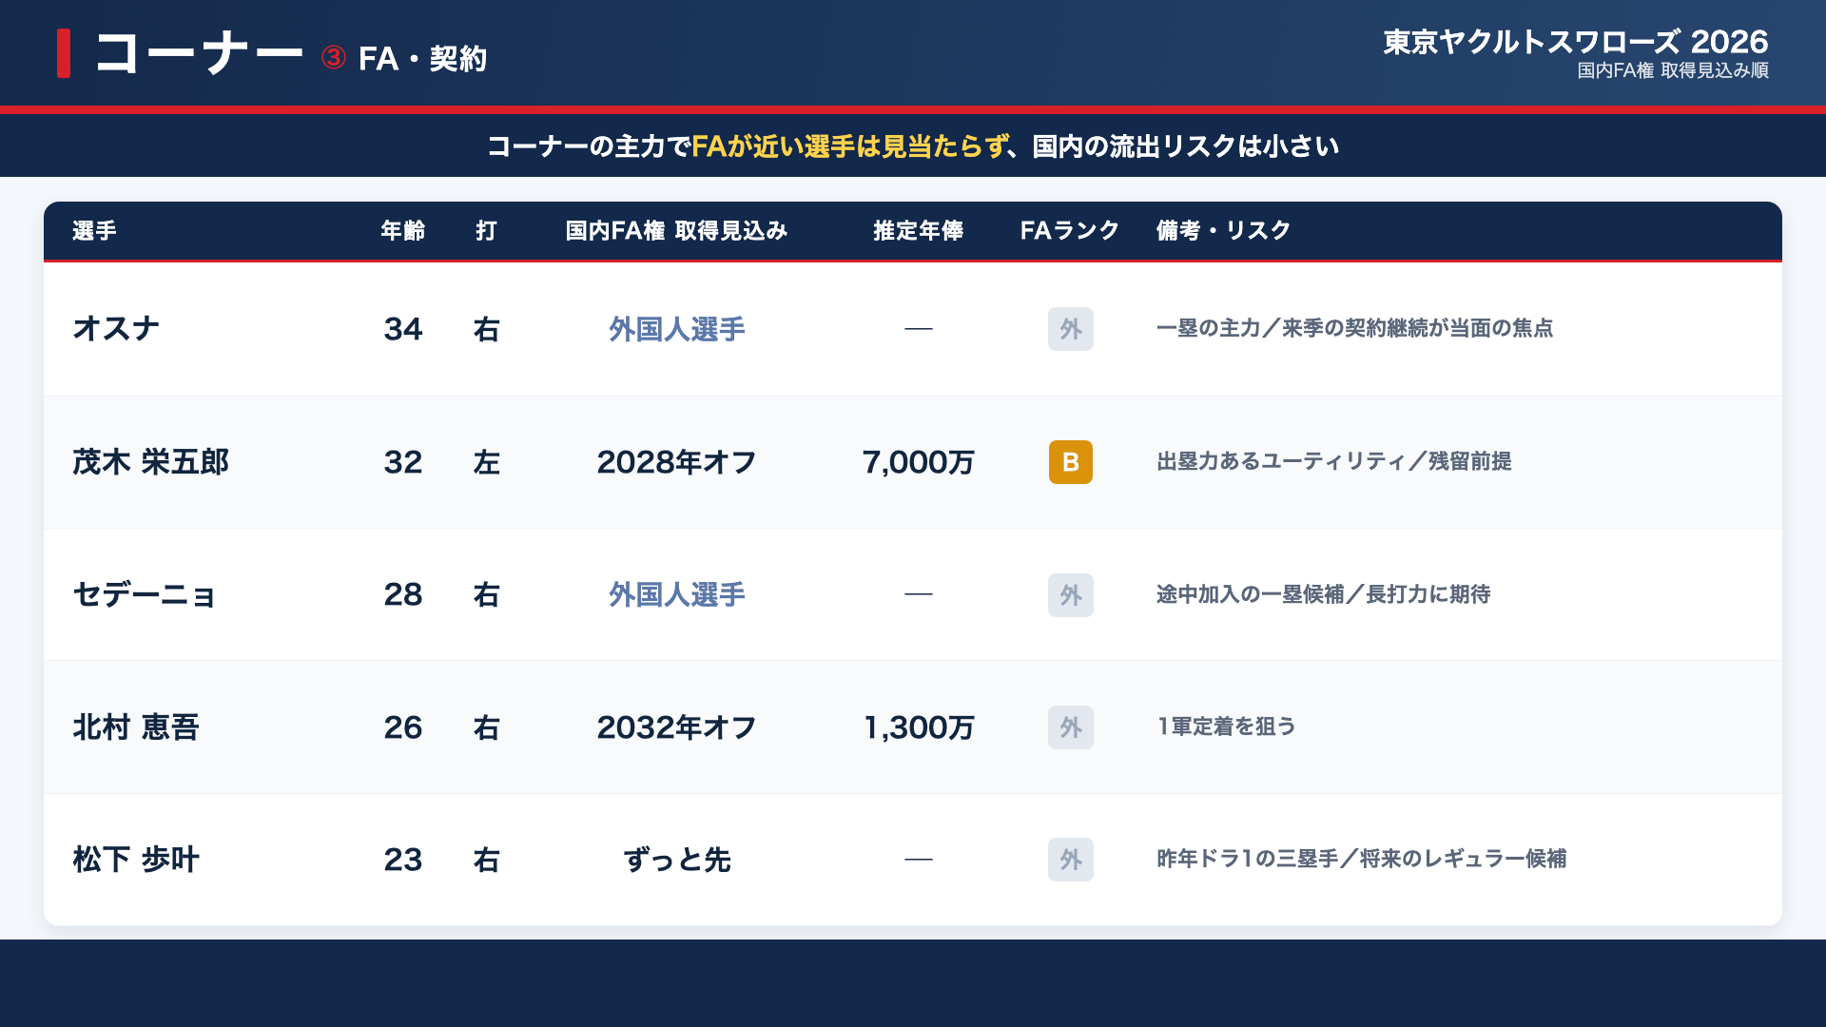1826x1027 pixels.
Task: Click note 昨年ドラ1の三塁手／将来のレギュラー候補
Action: click(x=1361, y=860)
